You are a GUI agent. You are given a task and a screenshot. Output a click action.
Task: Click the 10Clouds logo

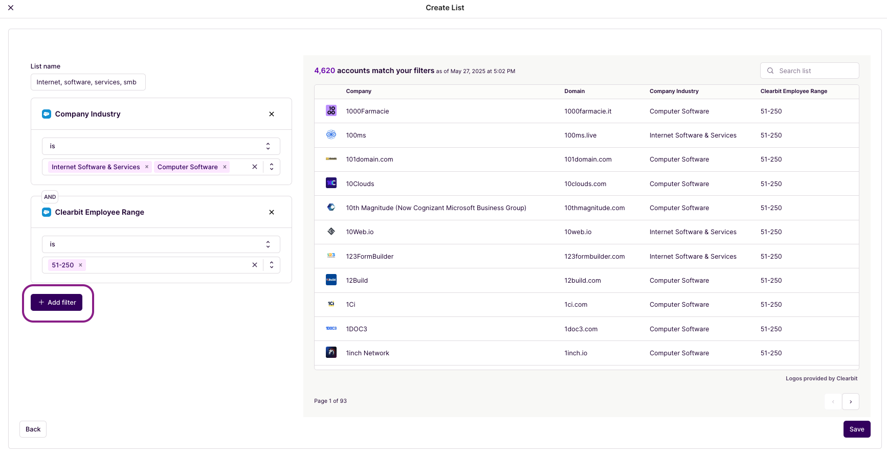click(331, 183)
